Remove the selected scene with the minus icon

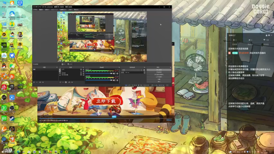[x=37, y=82]
